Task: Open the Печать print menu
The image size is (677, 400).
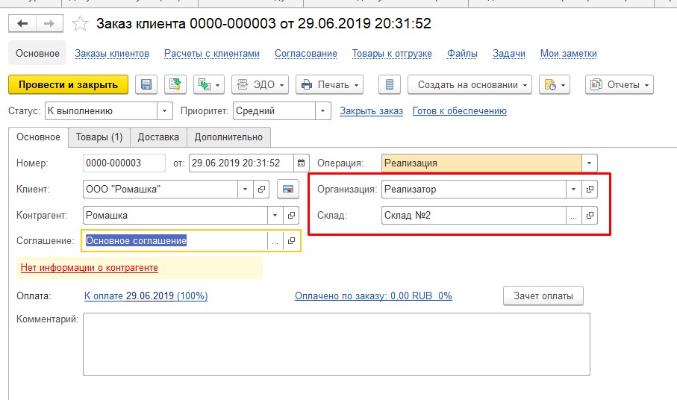Action: tap(329, 84)
